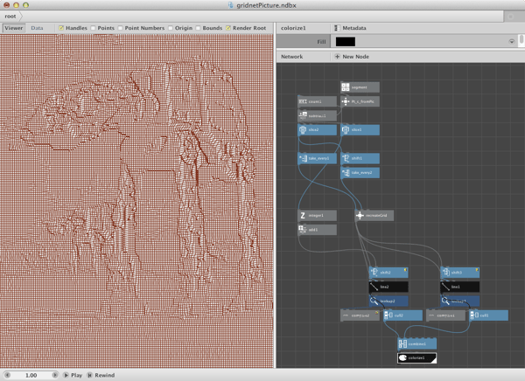Enable the Origin checkbox
The height and width of the screenshot is (381, 525).
(x=171, y=28)
